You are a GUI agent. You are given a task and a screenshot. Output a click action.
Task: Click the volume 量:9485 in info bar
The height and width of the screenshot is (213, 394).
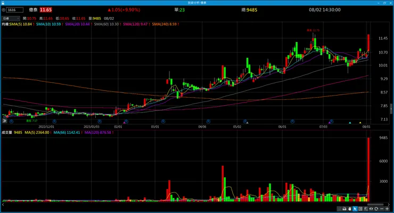pyautogui.click(x=95, y=19)
